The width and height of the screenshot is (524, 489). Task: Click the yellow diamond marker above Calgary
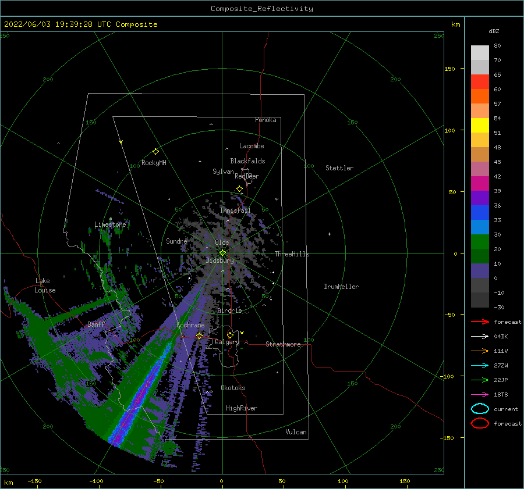[230, 335]
